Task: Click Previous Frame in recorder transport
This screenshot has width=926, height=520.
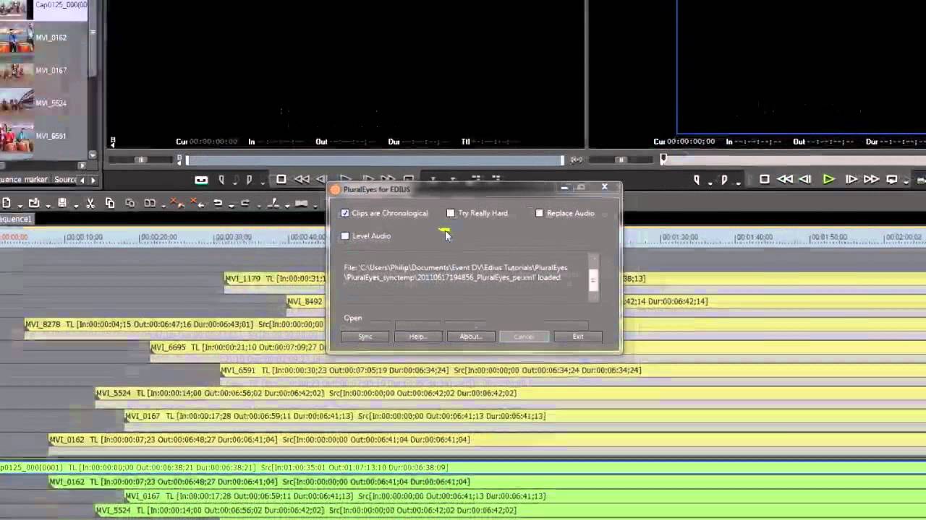Action: point(805,179)
